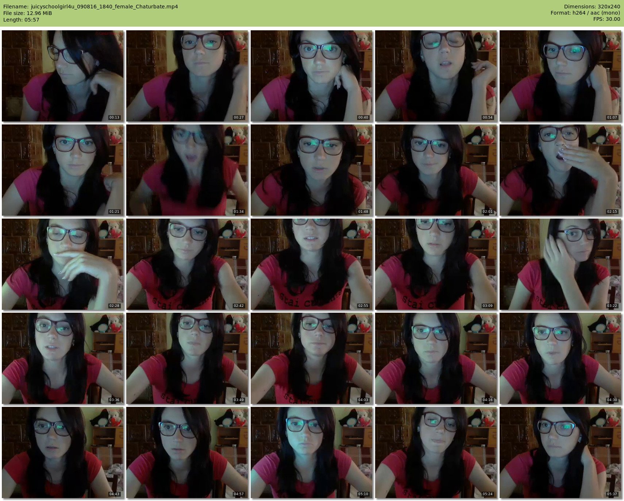Click the blurry frame at 01:34
Viewport: 624px width, 501px height.
187,170
